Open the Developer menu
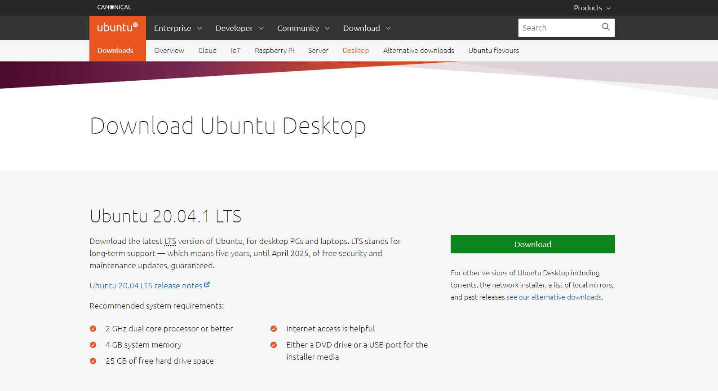Image resolution: width=718 pixels, height=391 pixels. click(x=239, y=28)
